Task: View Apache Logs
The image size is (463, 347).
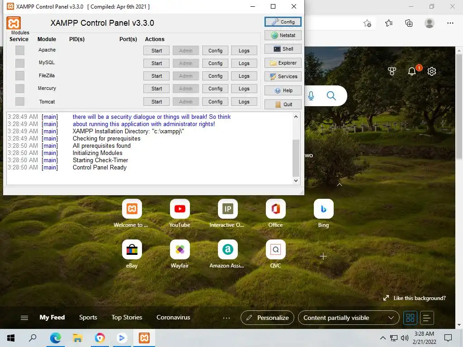Action: pos(244,51)
